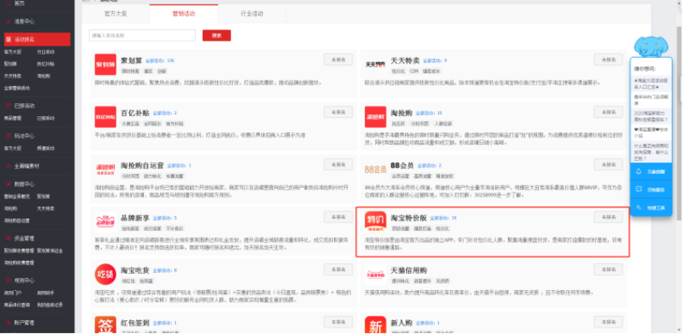Click the chat bubble icon in assistant panel
Image resolution: width=683 pixels, height=334 pixels.
[x=639, y=189]
